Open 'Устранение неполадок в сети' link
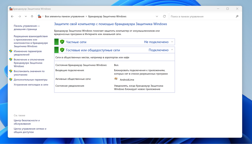 (x=31, y=85)
